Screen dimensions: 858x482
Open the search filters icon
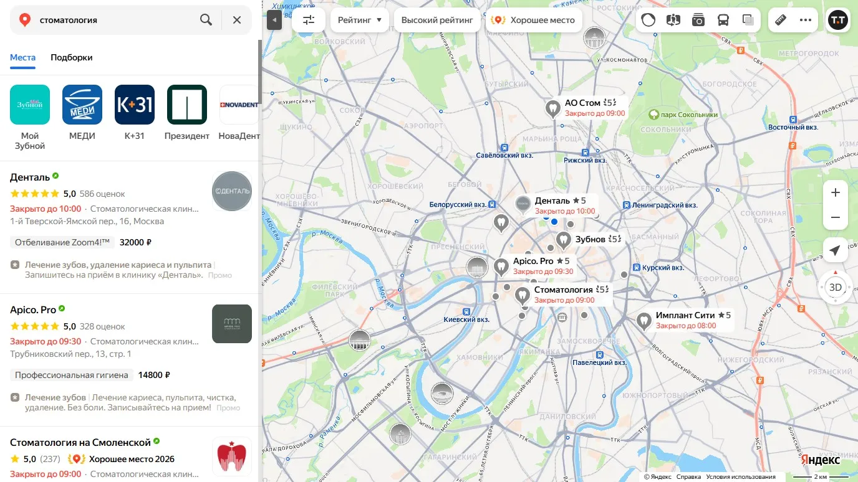point(309,20)
